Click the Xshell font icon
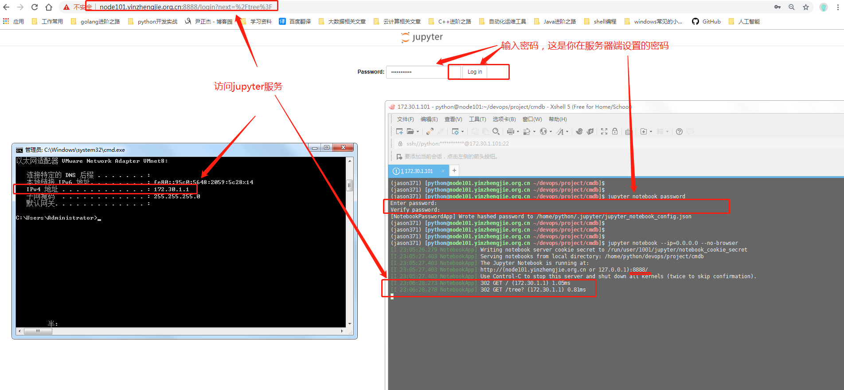Viewport: 844px width, 390px height. pos(560,131)
